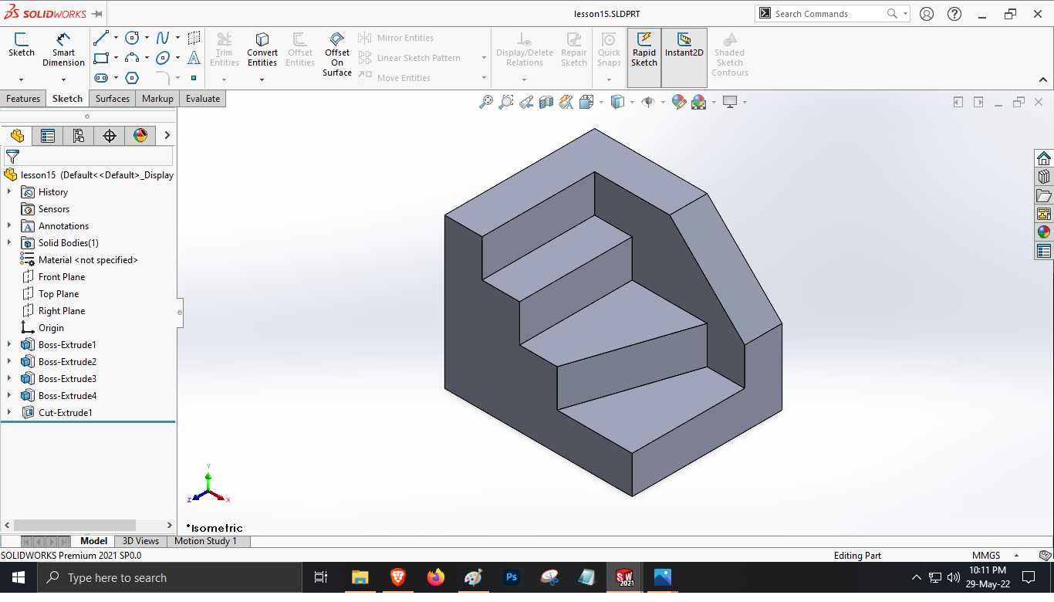The width and height of the screenshot is (1054, 602).
Task: Switch to the Surfaces tab
Action: pyautogui.click(x=113, y=99)
